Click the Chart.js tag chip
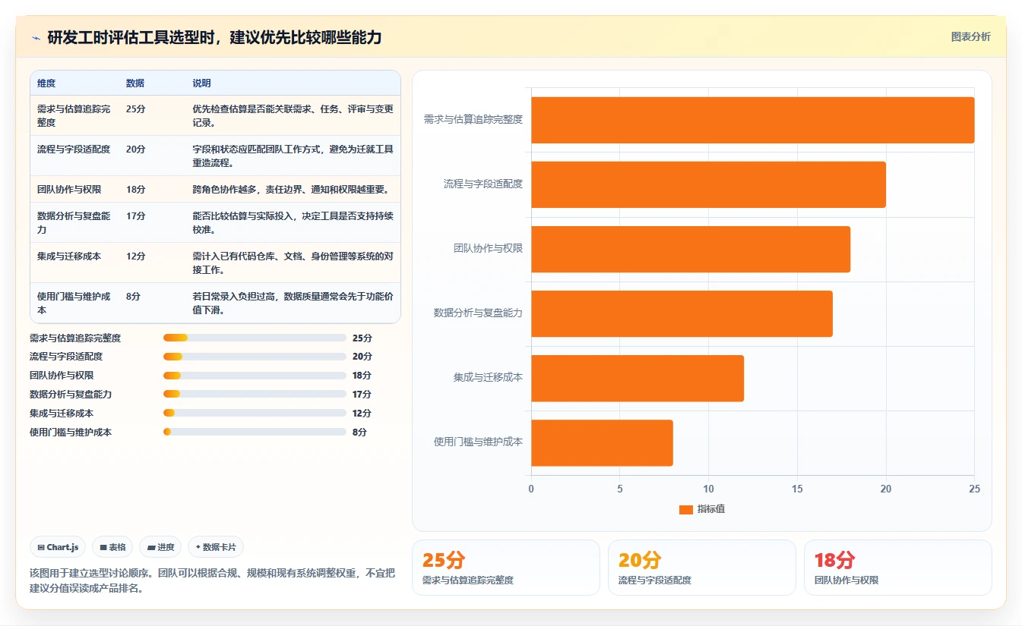 click(x=58, y=547)
